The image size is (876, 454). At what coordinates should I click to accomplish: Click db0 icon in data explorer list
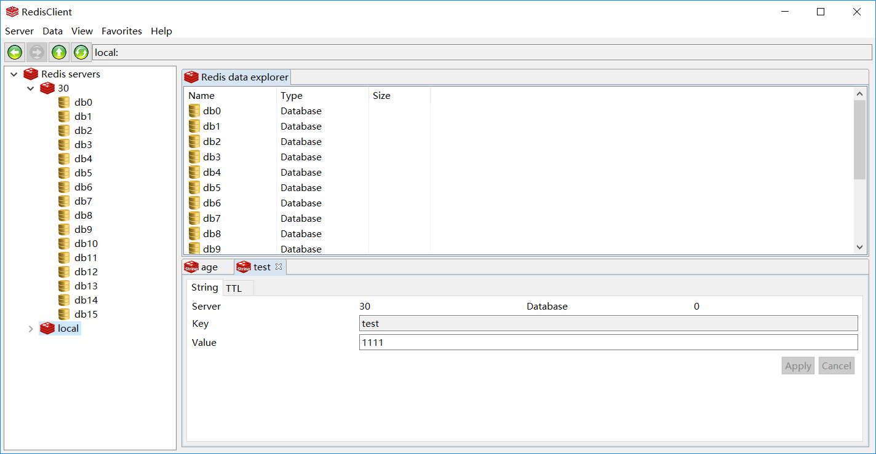pyautogui.click(x=194, y=111)
